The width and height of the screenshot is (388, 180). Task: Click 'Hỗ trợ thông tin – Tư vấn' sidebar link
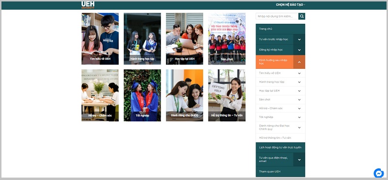[275, 138]
